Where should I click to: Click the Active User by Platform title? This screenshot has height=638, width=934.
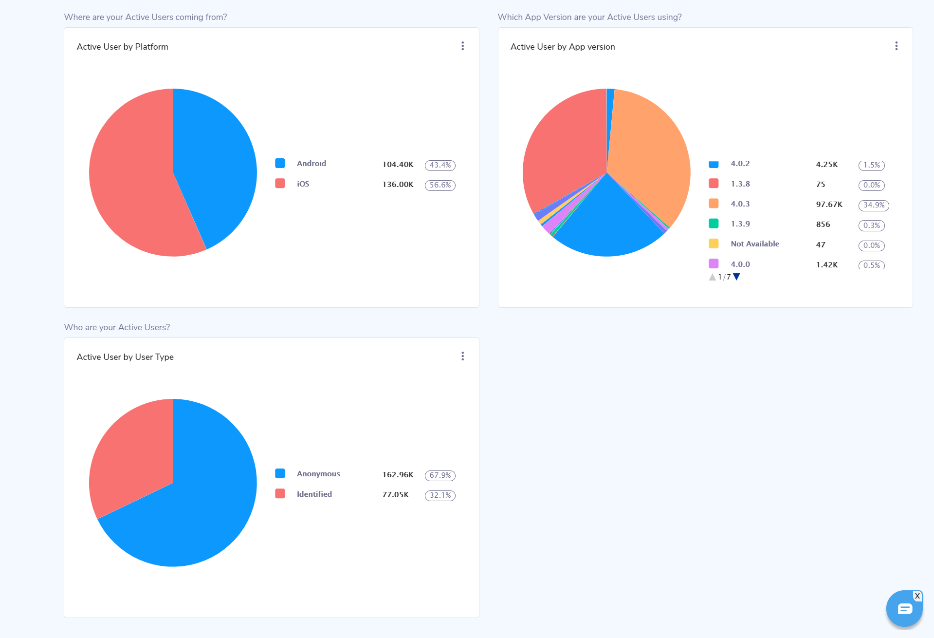[x=122, y=47]
